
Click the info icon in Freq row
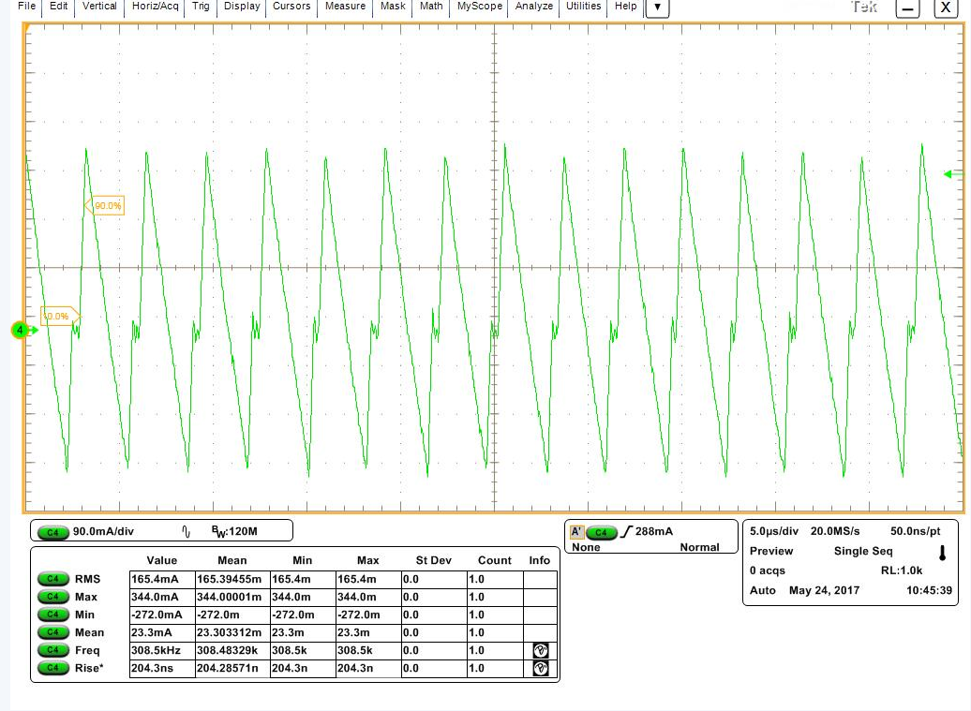tap(540, 650)
